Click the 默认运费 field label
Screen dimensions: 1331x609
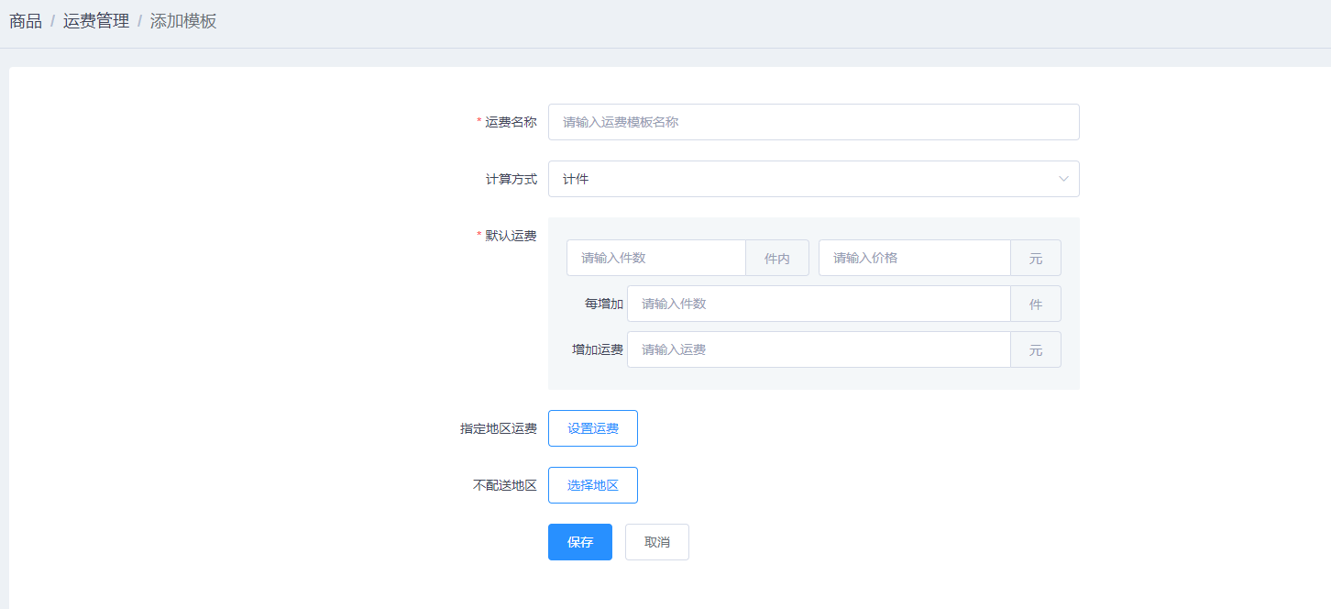pos(511,236)
